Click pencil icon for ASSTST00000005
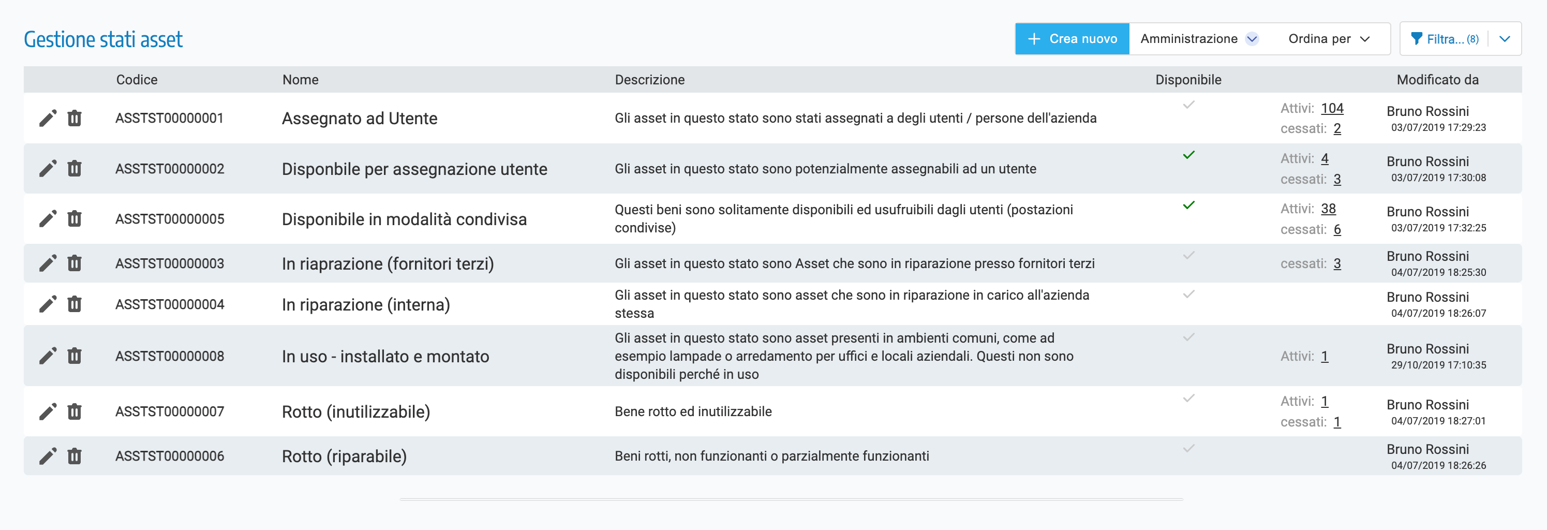The height and width of the screenshot is (530, 1547). tap(48, 219)
